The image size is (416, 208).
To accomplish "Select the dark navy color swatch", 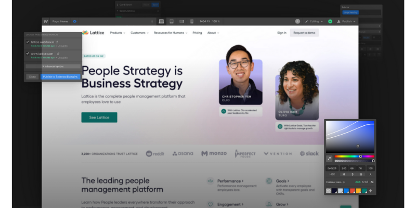I will (334, 191).
